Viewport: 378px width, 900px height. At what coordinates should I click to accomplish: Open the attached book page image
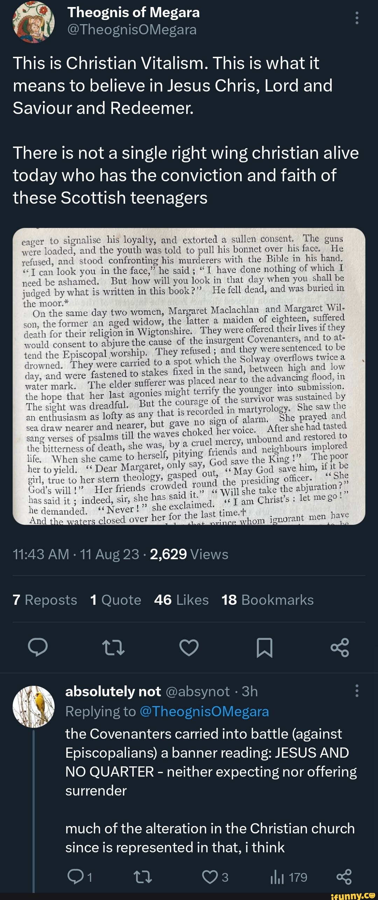pyautogui.click(x=189, y=376)
